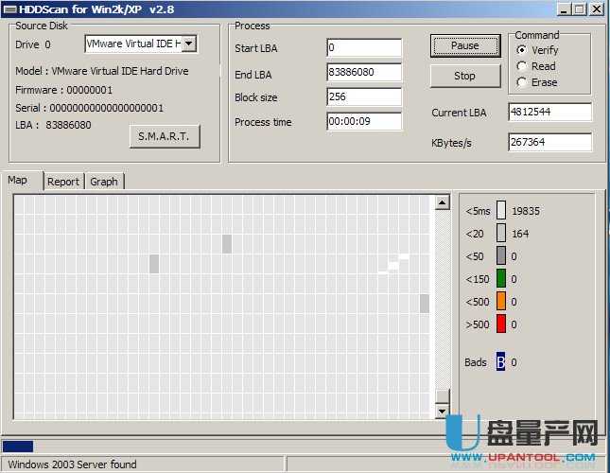Click the map scrollbar up arrow

(x=442, y=202)
